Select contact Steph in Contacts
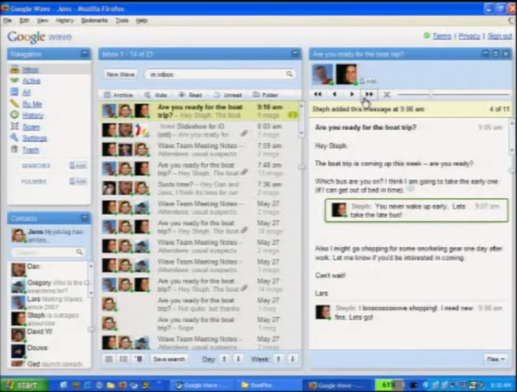Viewport: 517px width, 392px height. pyautogui.click(x=49, y=319)
